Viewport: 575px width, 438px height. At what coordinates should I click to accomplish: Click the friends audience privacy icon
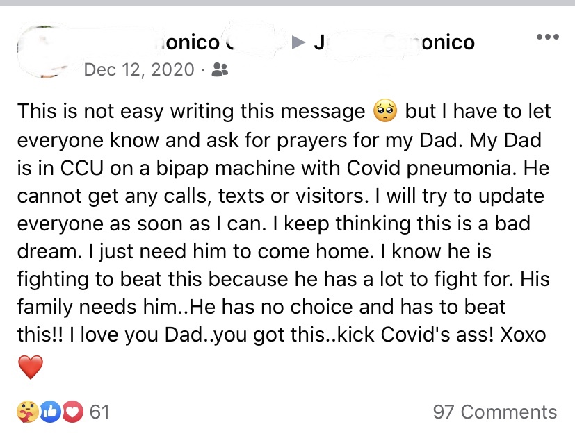(220, 69)
